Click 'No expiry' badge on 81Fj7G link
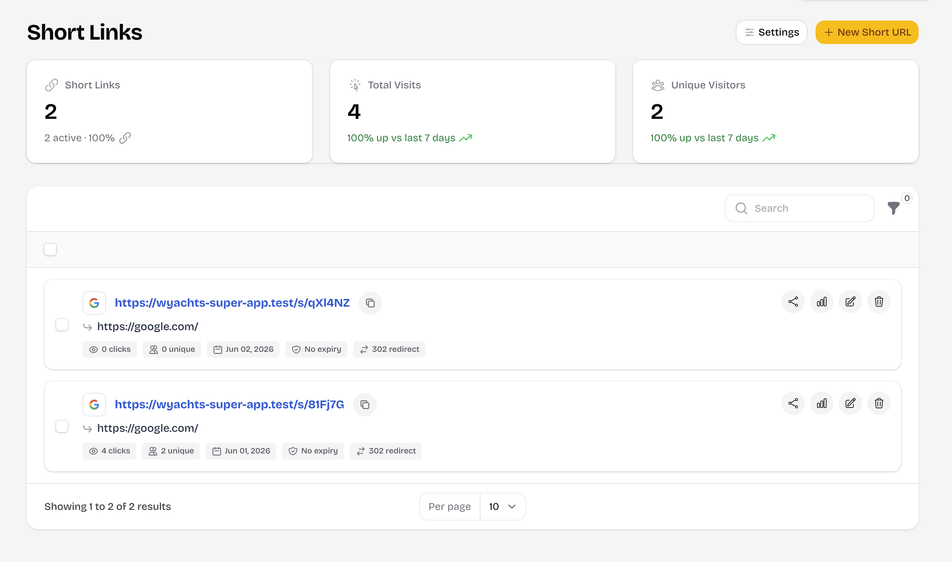This screenshot has width=952, height=562. tap(313, 451)
